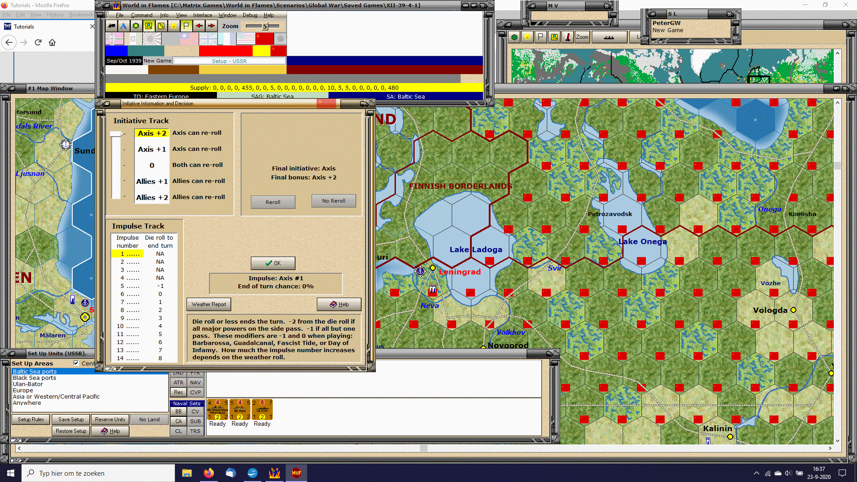This screenshot has height=482, width=857.
Task: Click the main toolbar Zoom slider
Action: (x=264, y=26)
